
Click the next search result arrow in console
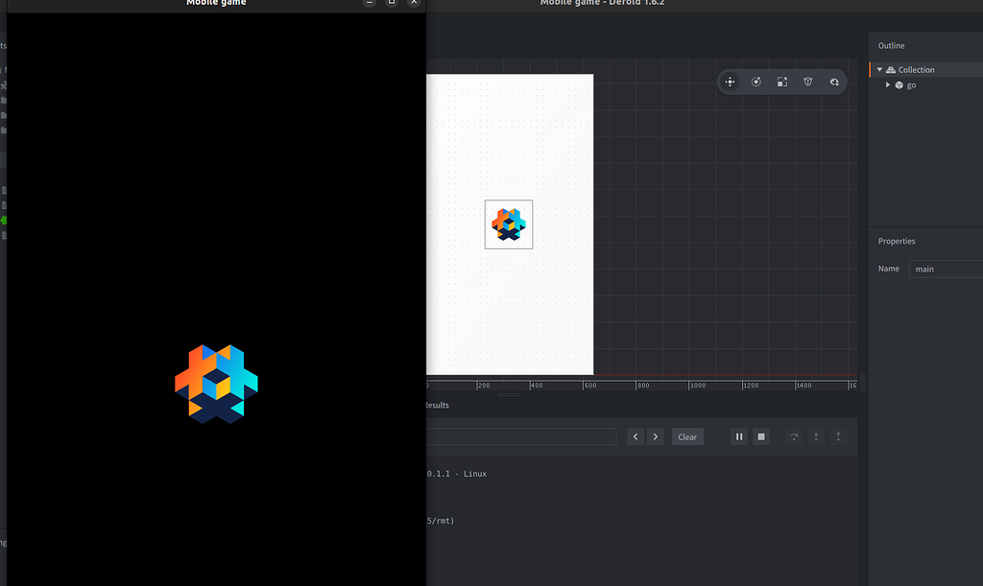point(655,436)
